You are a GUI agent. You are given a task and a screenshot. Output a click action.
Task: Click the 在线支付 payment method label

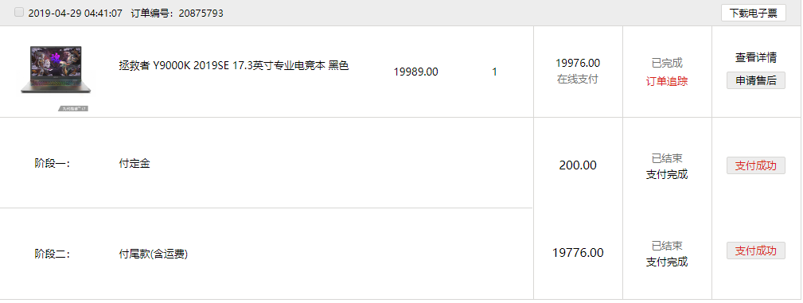[578, 80]
